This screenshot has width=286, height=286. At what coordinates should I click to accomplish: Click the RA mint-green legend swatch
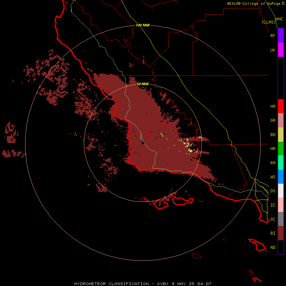281,163
